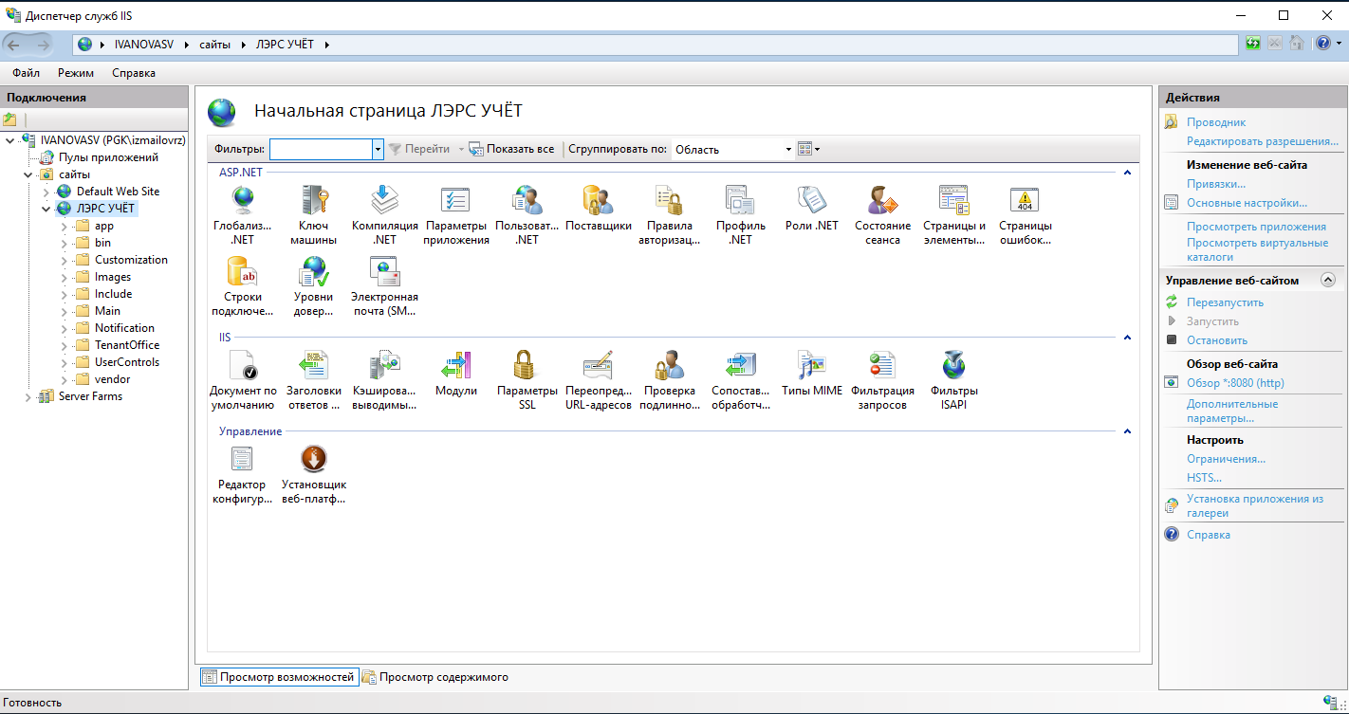Open Редактор конфигураций feature icon
Viewport: 1349px width, 714px height.
coord(243,459)
